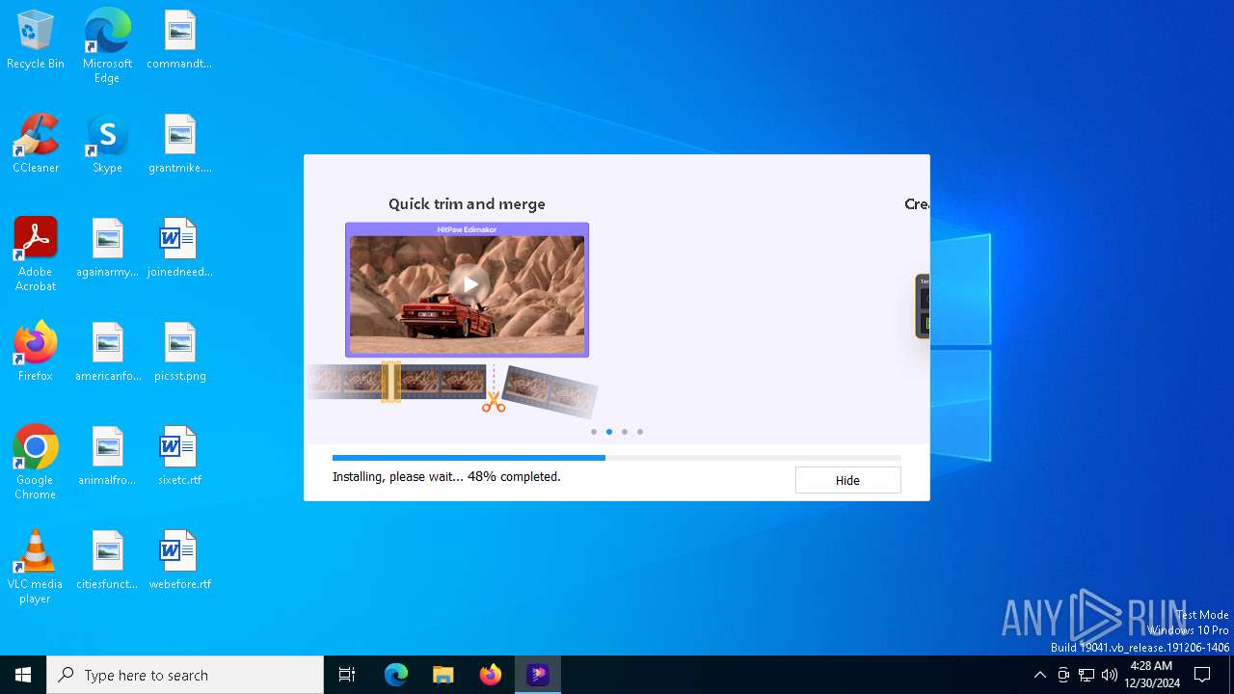Click the Hide button in installer
The image size is (1234, 694).
[x=847, y=480]
